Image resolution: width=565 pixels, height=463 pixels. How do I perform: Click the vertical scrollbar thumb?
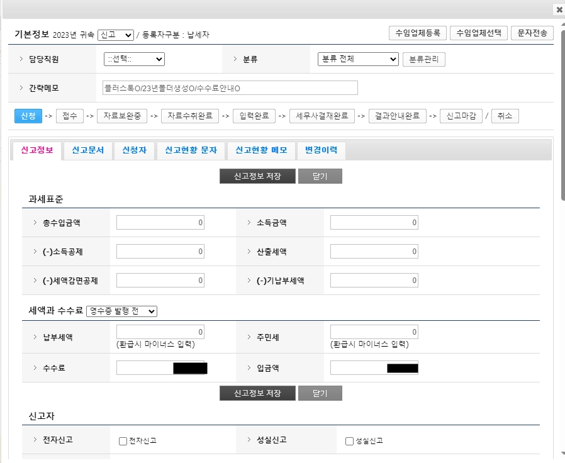tap(563, 115)
